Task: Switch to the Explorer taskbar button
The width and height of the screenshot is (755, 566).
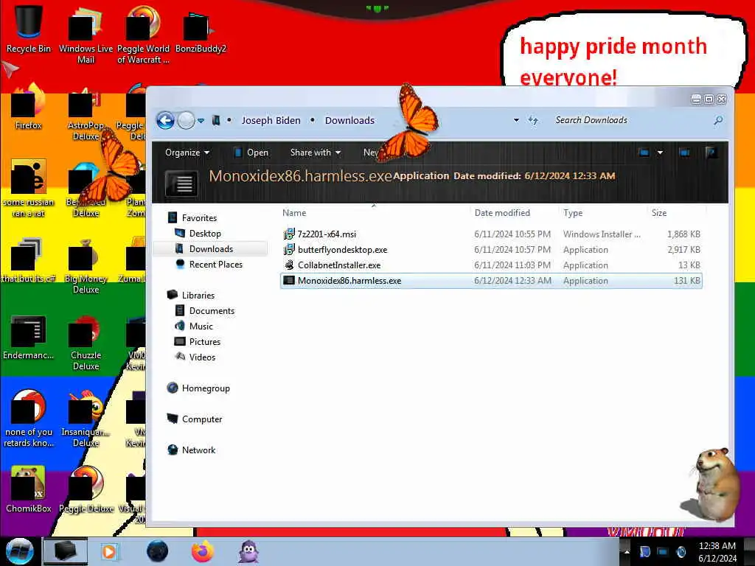Action: click(66, 551)
